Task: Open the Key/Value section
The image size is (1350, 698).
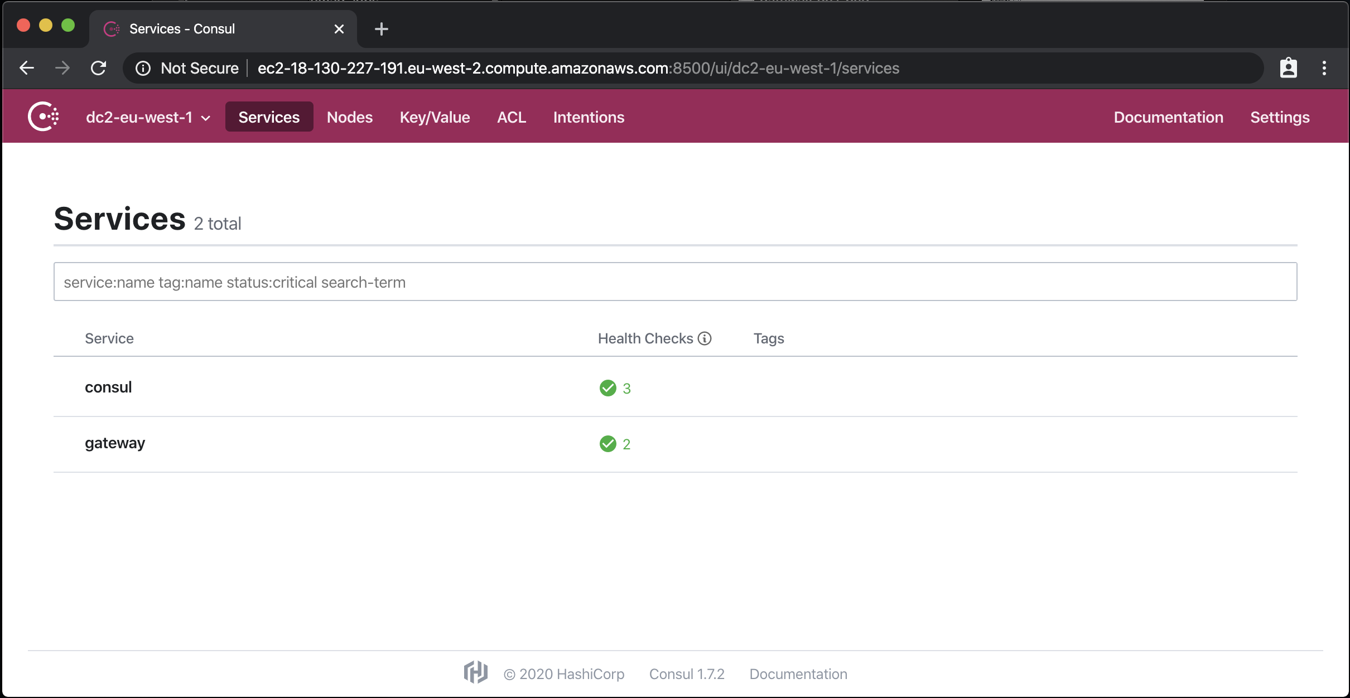Action: click(435, 117)
